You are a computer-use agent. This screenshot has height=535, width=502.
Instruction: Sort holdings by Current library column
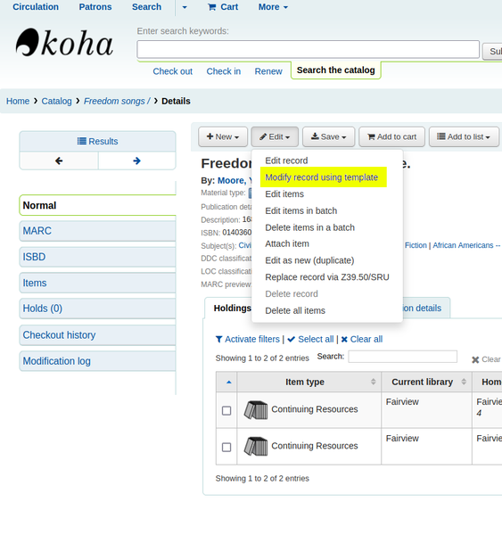coord(426,382)
